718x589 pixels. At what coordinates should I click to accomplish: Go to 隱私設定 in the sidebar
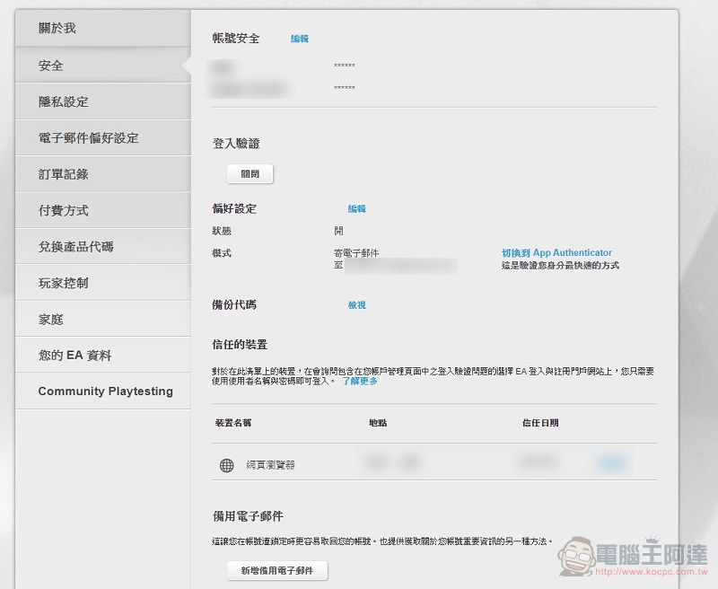click(x=103, y=101)
